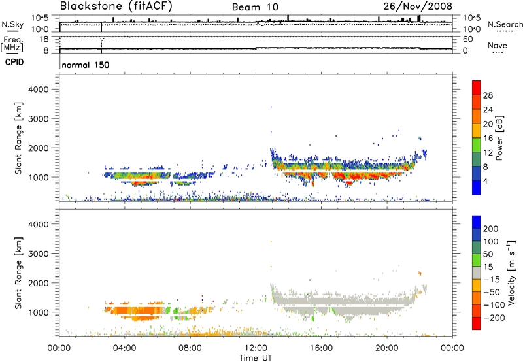Click the gray segment of the velocity colorbar
Viewport: 523px width, 362px height.
[x=477, y=272]
